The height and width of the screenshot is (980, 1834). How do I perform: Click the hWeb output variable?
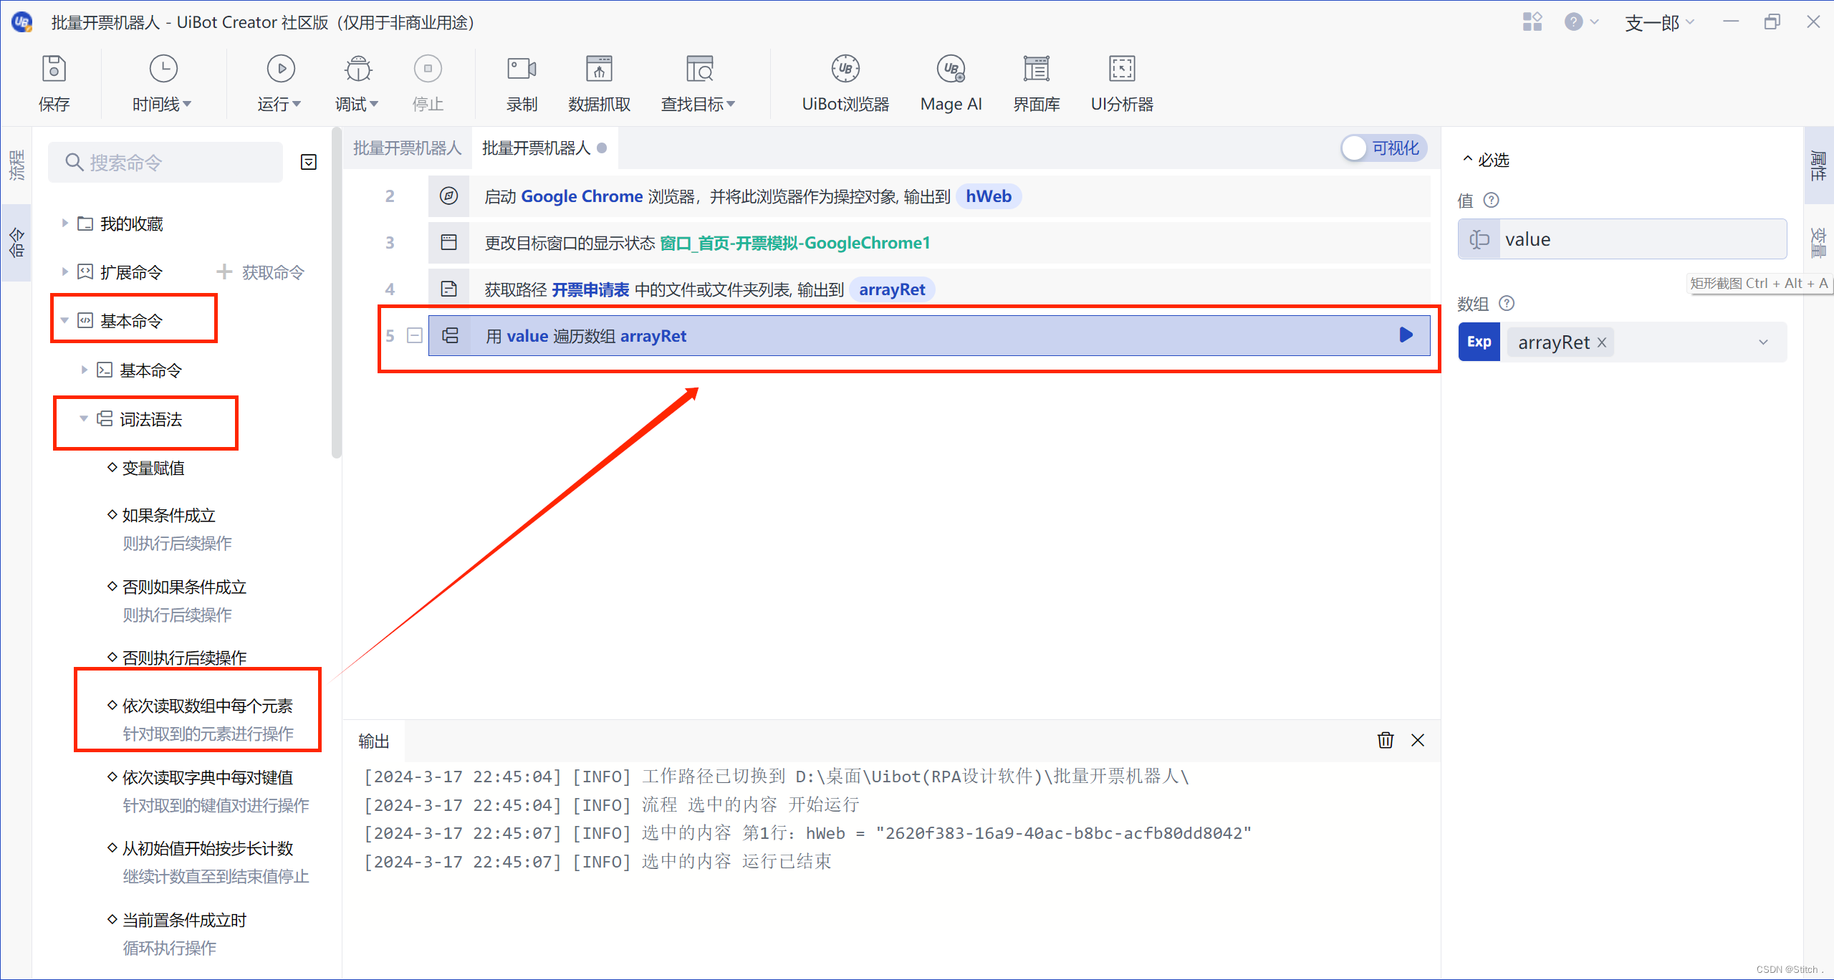tap(989, 196)
